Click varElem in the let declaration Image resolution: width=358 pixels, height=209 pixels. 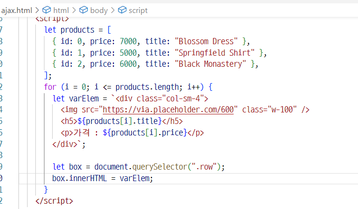(x=84, y=98)
